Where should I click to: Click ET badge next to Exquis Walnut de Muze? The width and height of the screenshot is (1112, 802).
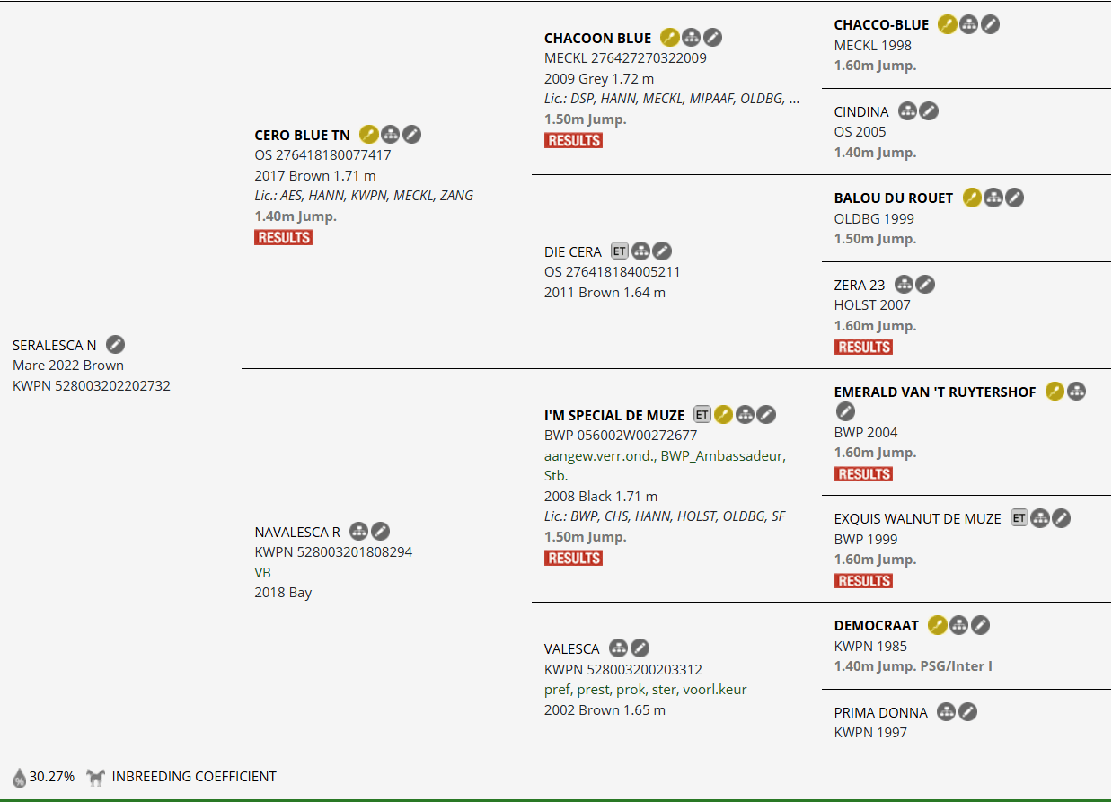1019,518
